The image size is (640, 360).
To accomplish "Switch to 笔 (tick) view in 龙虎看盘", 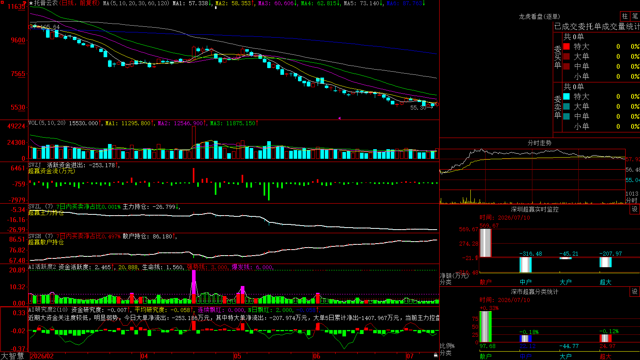I will coord(635,16).
